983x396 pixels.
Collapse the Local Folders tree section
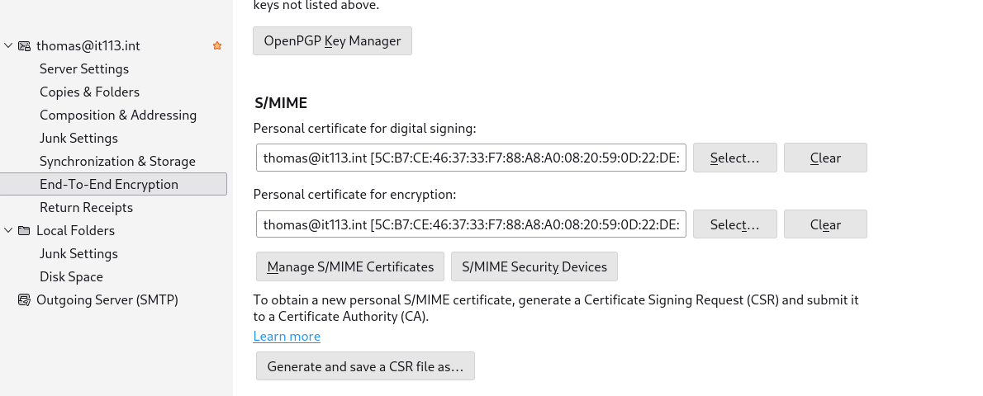(8, 231)
